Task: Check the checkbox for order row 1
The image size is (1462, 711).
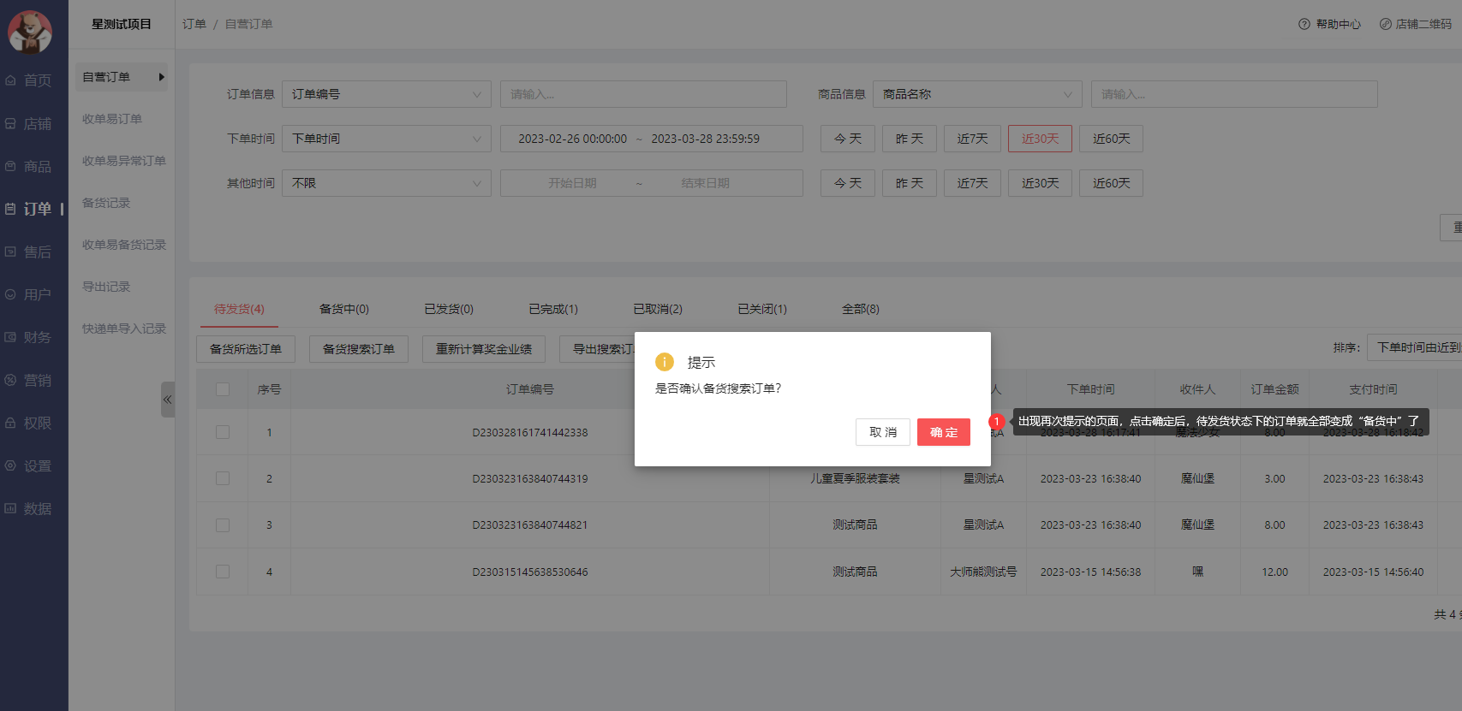Action: (223, 433)
